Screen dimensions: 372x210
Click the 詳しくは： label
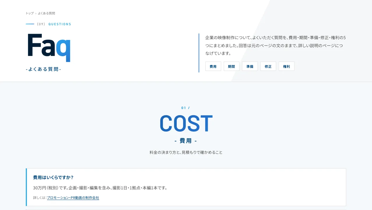click(40, 198)
